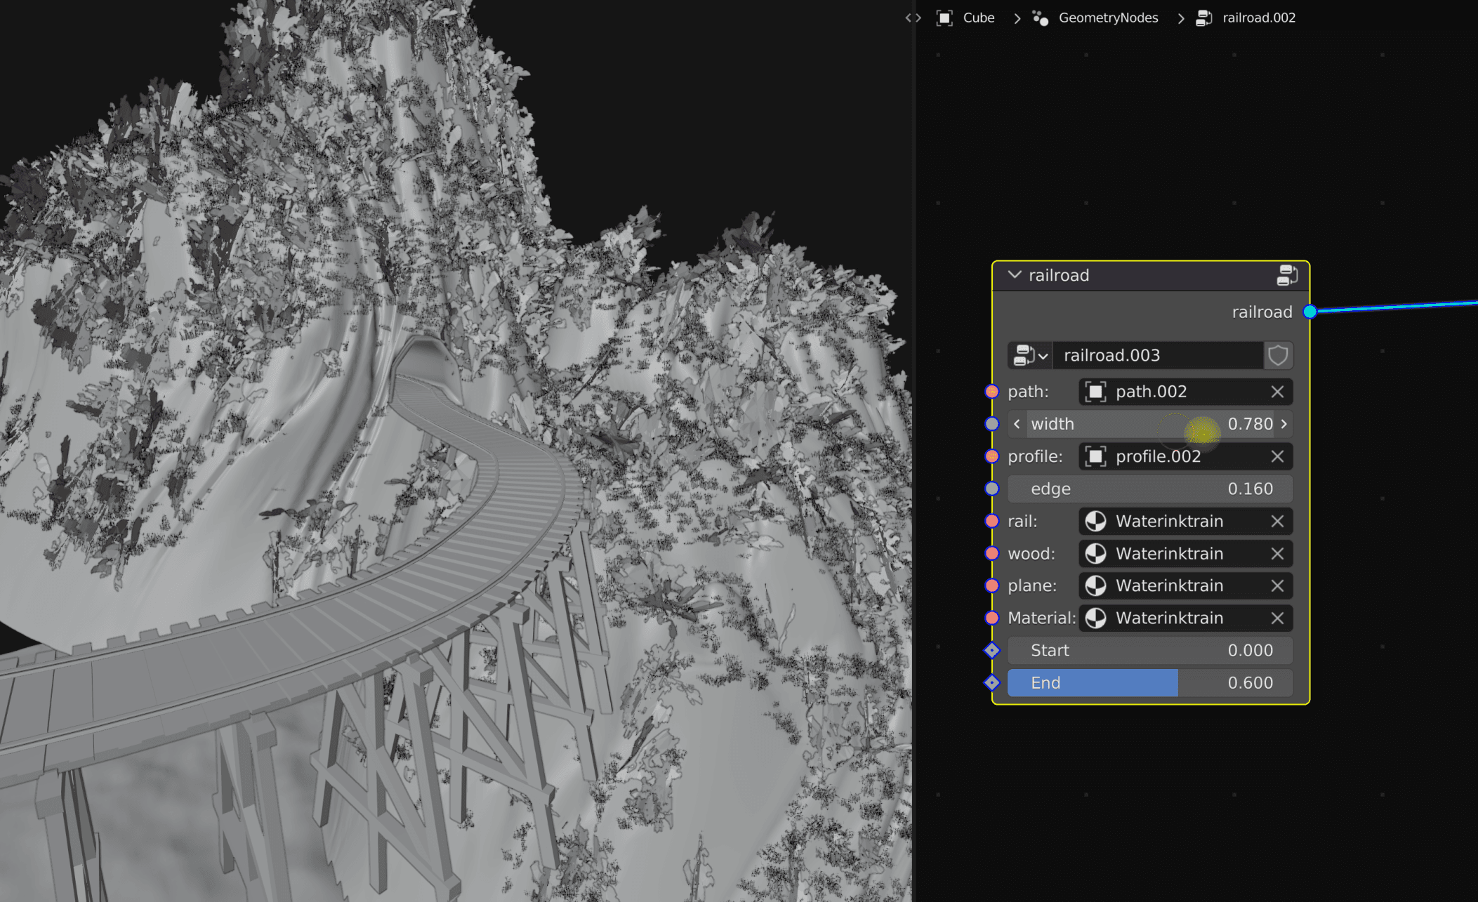Image resolution: width=1478 pixels, height=902 pixels.
Task: Click the object icon inside the profile.002 field
Action: 1097,456
